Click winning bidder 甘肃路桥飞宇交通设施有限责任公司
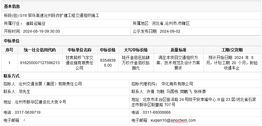Viewport: 262px width, 126px height. 80,63
